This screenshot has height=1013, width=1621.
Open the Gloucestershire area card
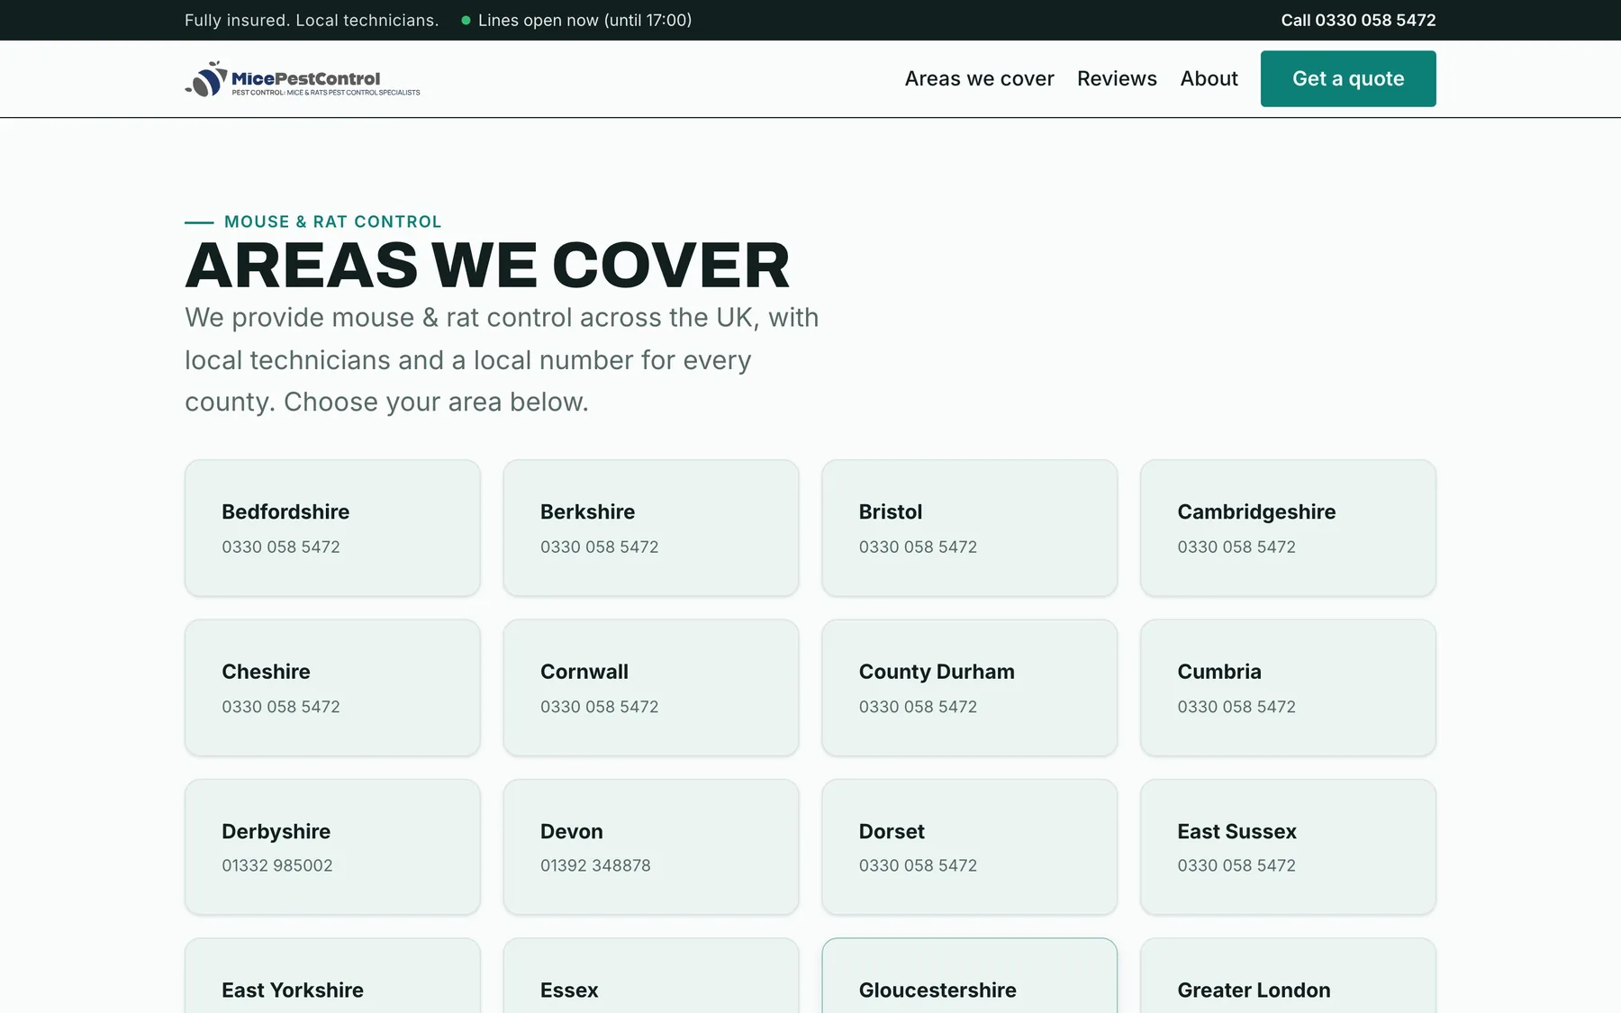click(970, 976)
